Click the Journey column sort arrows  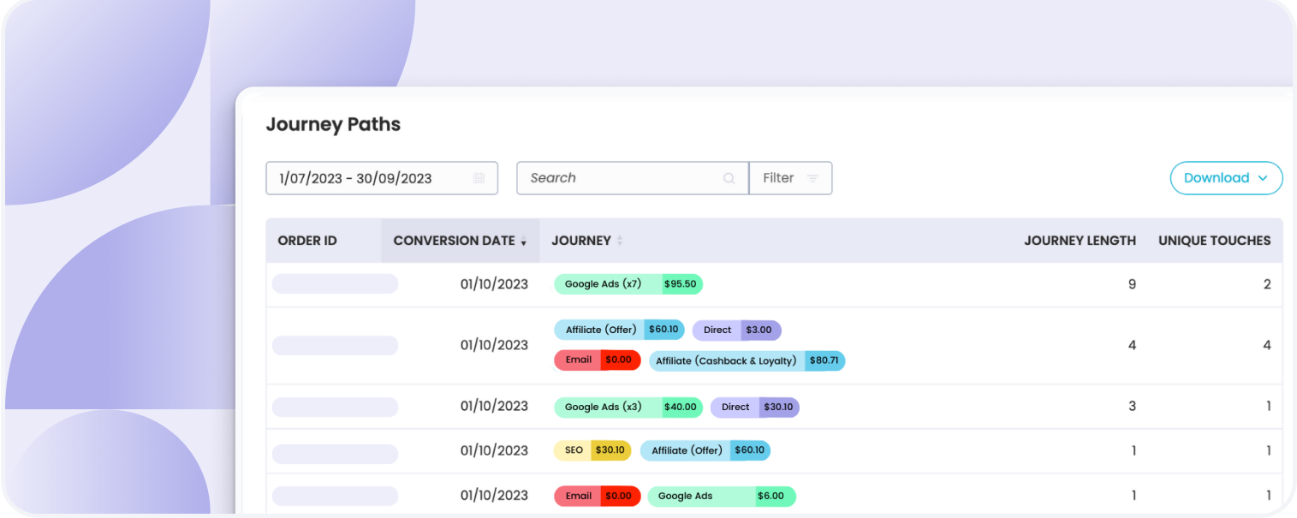[620, 241]
